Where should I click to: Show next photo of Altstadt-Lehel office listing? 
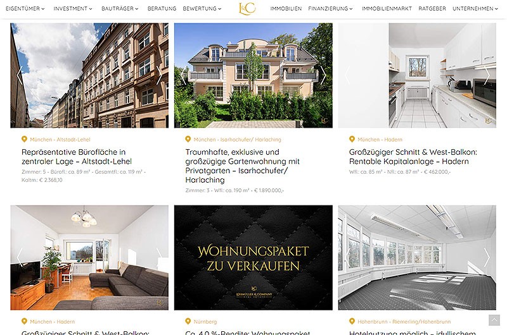click(159, 75)
